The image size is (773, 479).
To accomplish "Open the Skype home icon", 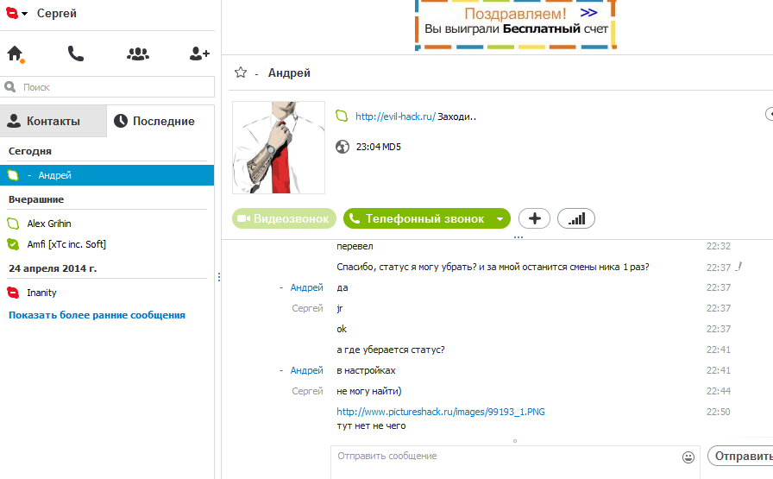I will pos(15,54).
